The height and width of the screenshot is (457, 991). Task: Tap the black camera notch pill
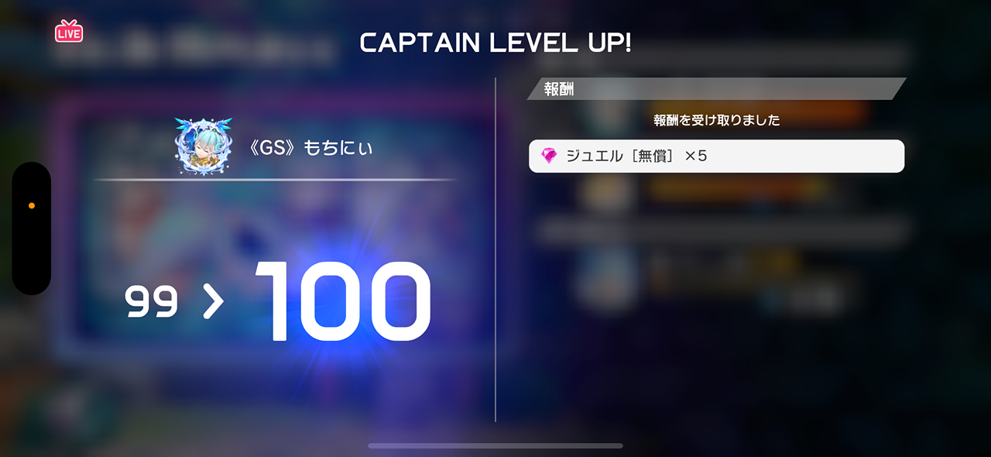[x=32, y=228]
